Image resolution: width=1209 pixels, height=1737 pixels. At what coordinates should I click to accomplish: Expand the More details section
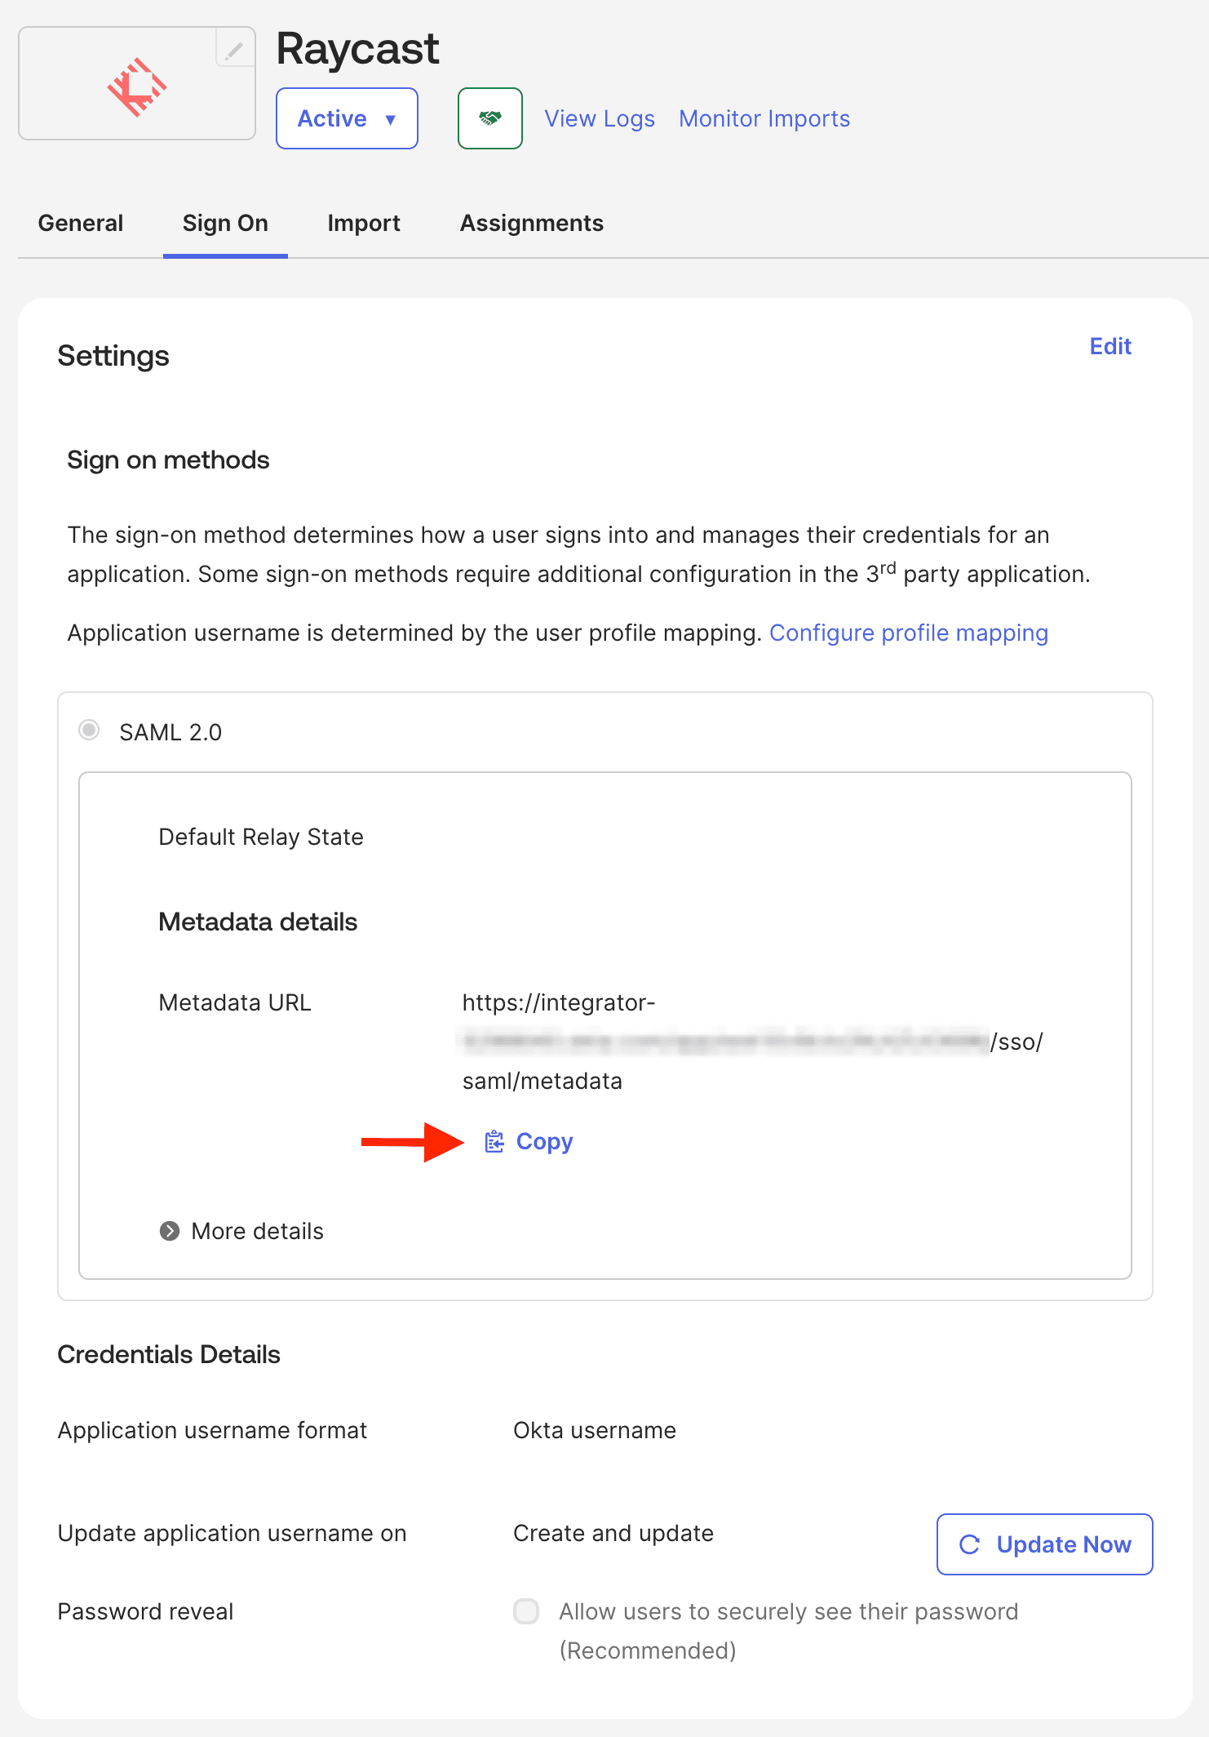click(x=256, y=1231)
